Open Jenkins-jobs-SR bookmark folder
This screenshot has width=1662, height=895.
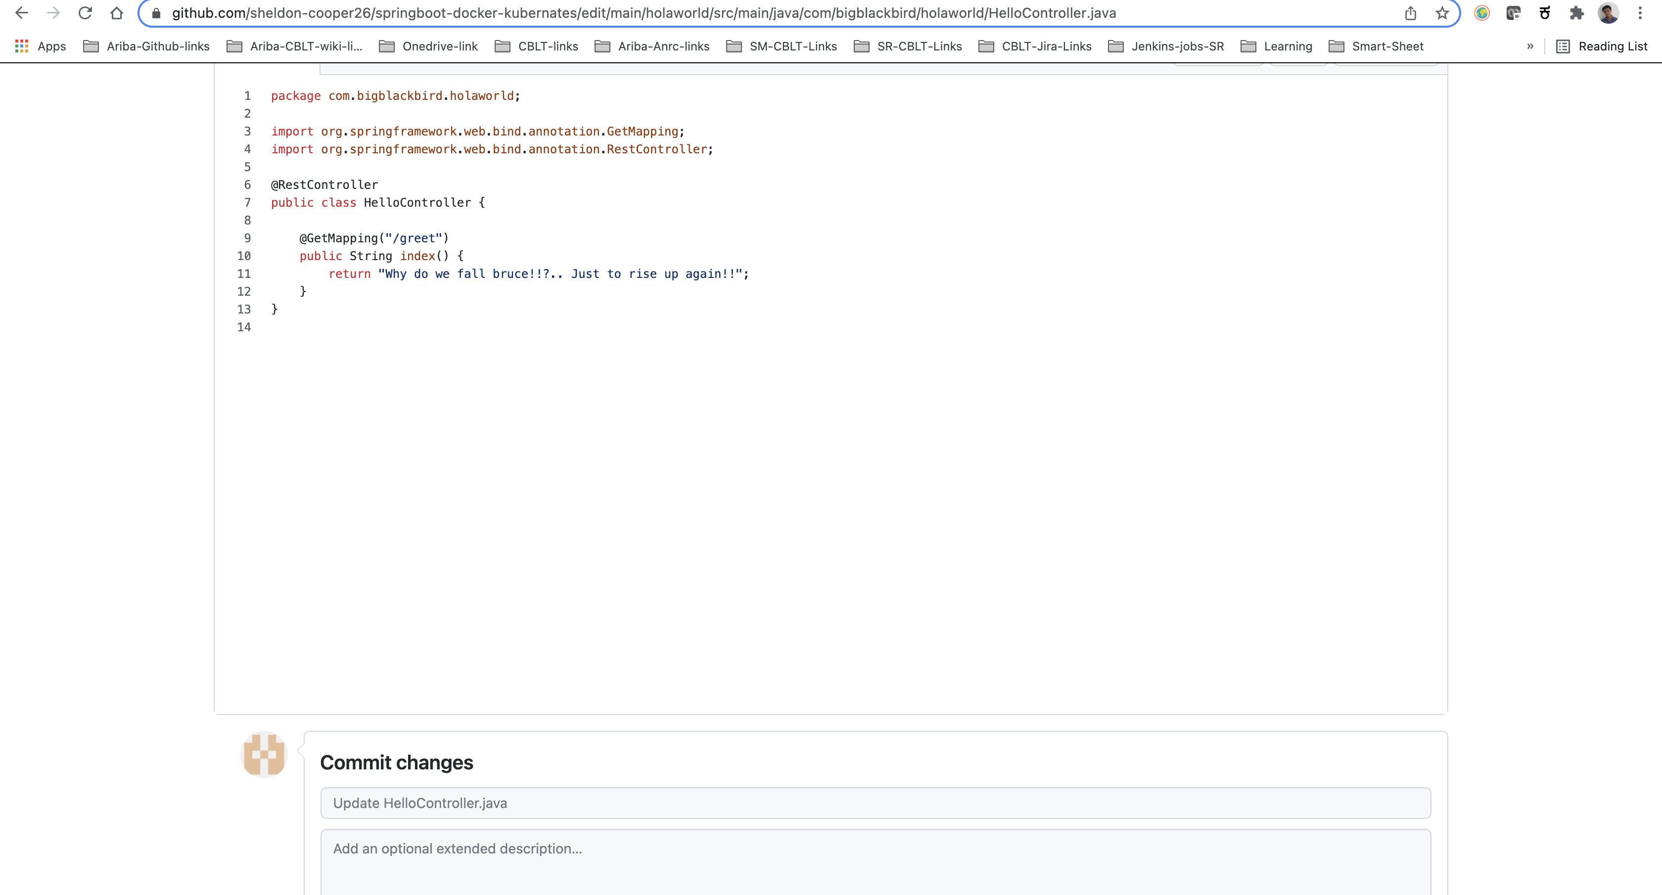[x=1166, y=46]
